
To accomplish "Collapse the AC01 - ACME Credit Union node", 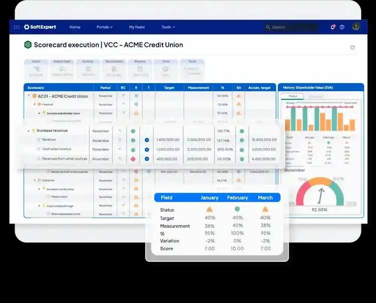I will [29, 96].
